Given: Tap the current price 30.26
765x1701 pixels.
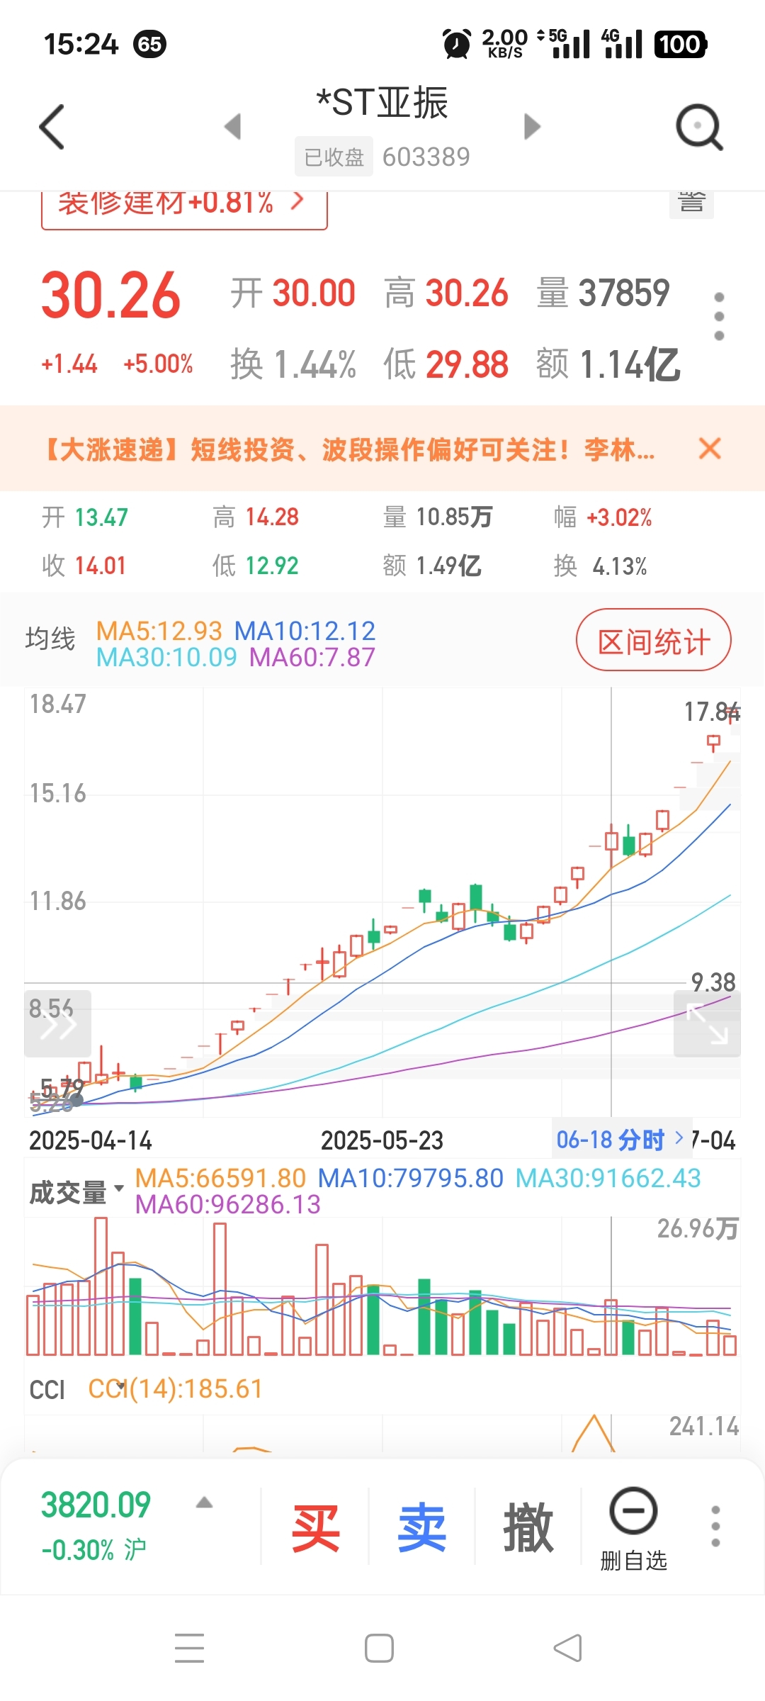Looking at the screenshot, I should pyautogui.click(x=110, y=295).
